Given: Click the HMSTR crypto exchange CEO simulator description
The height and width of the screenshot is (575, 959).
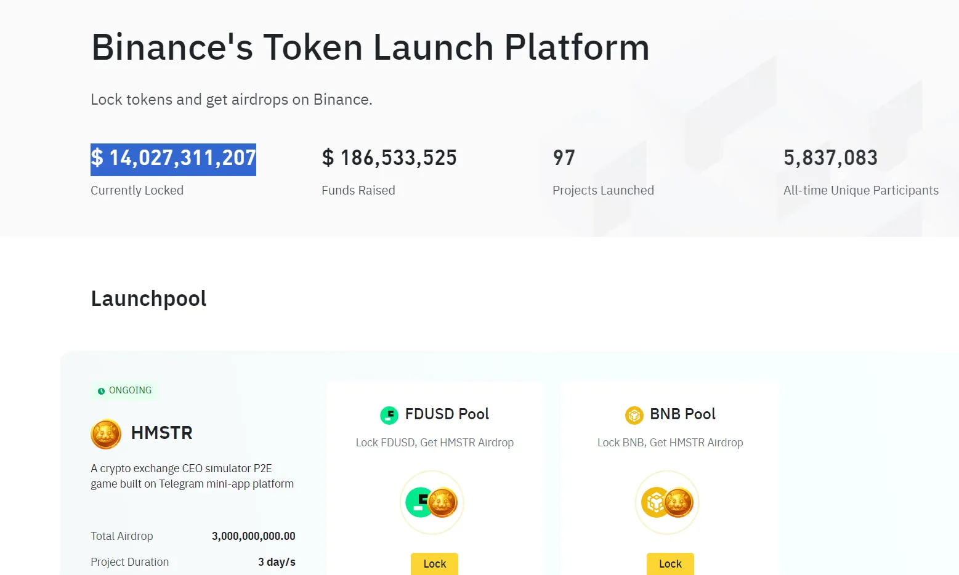Looking at the screenshot, I should [x=192, y=476].
